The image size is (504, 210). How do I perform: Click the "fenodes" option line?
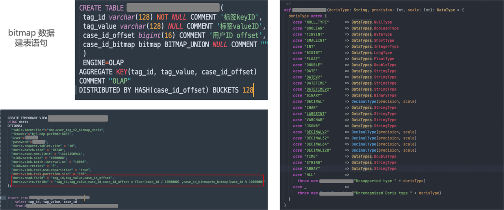[x=42, y=134]
